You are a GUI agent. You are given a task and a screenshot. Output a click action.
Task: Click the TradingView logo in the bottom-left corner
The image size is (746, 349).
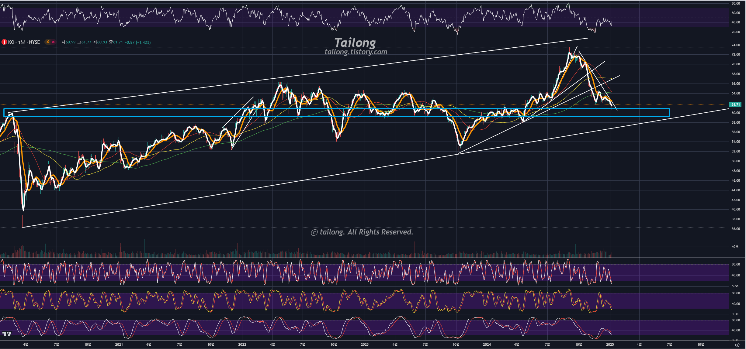point(7,334)
